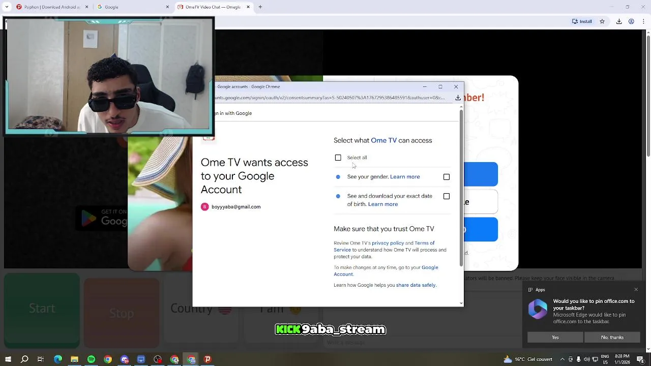
Task: Launch Microsoft Edge from the taskbar
Action: click(57, 359)
